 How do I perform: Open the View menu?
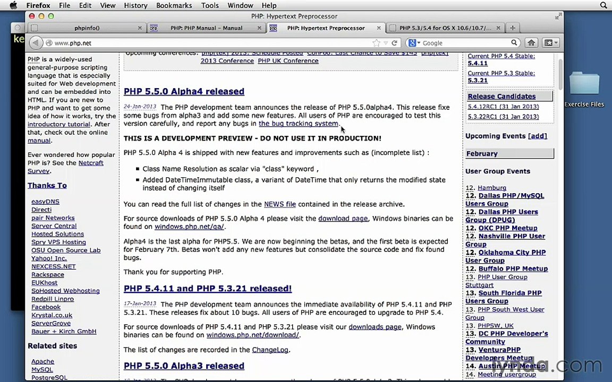click(x=108, y=5)
